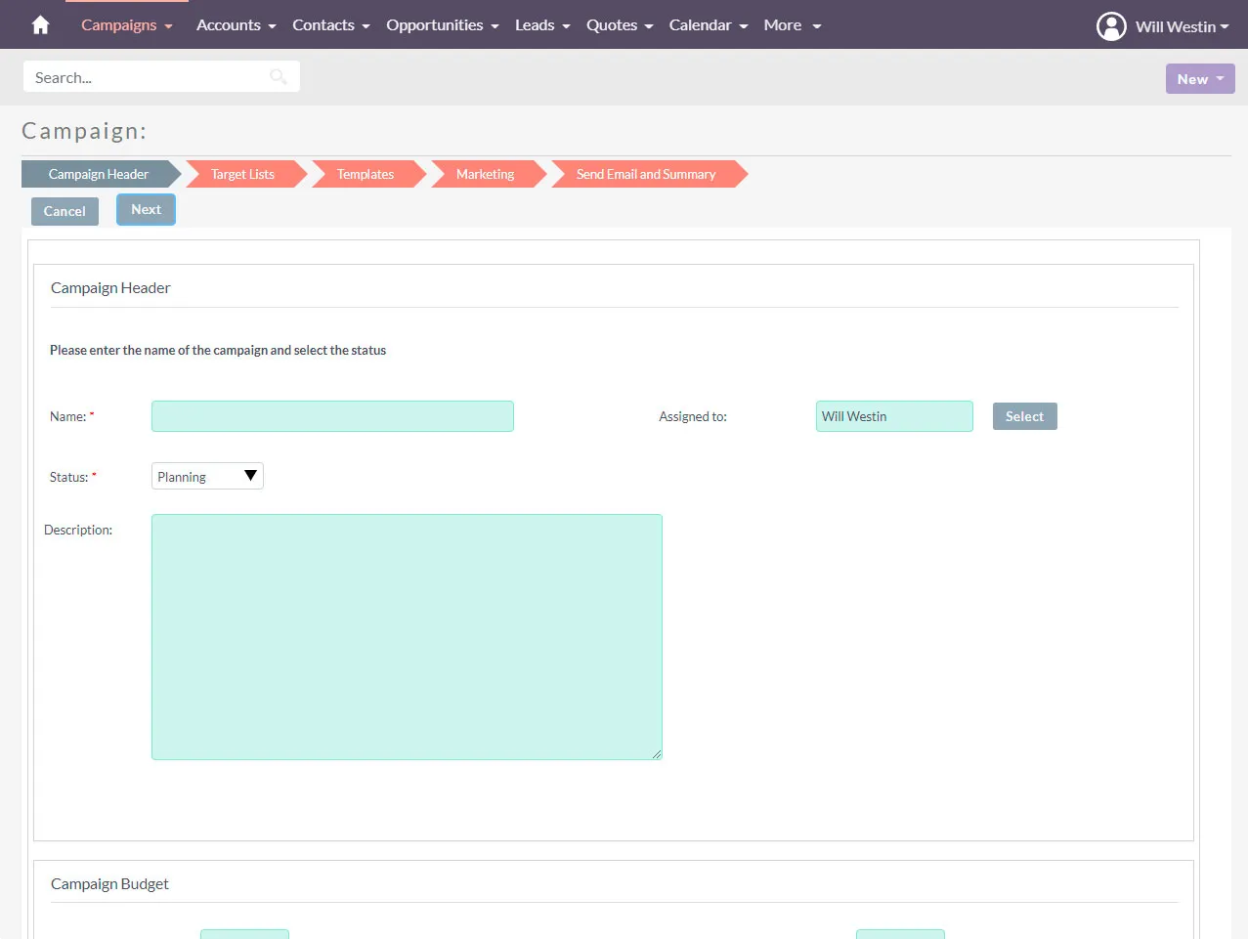
Task: Click into the Description text area
Action: (407, 637)
